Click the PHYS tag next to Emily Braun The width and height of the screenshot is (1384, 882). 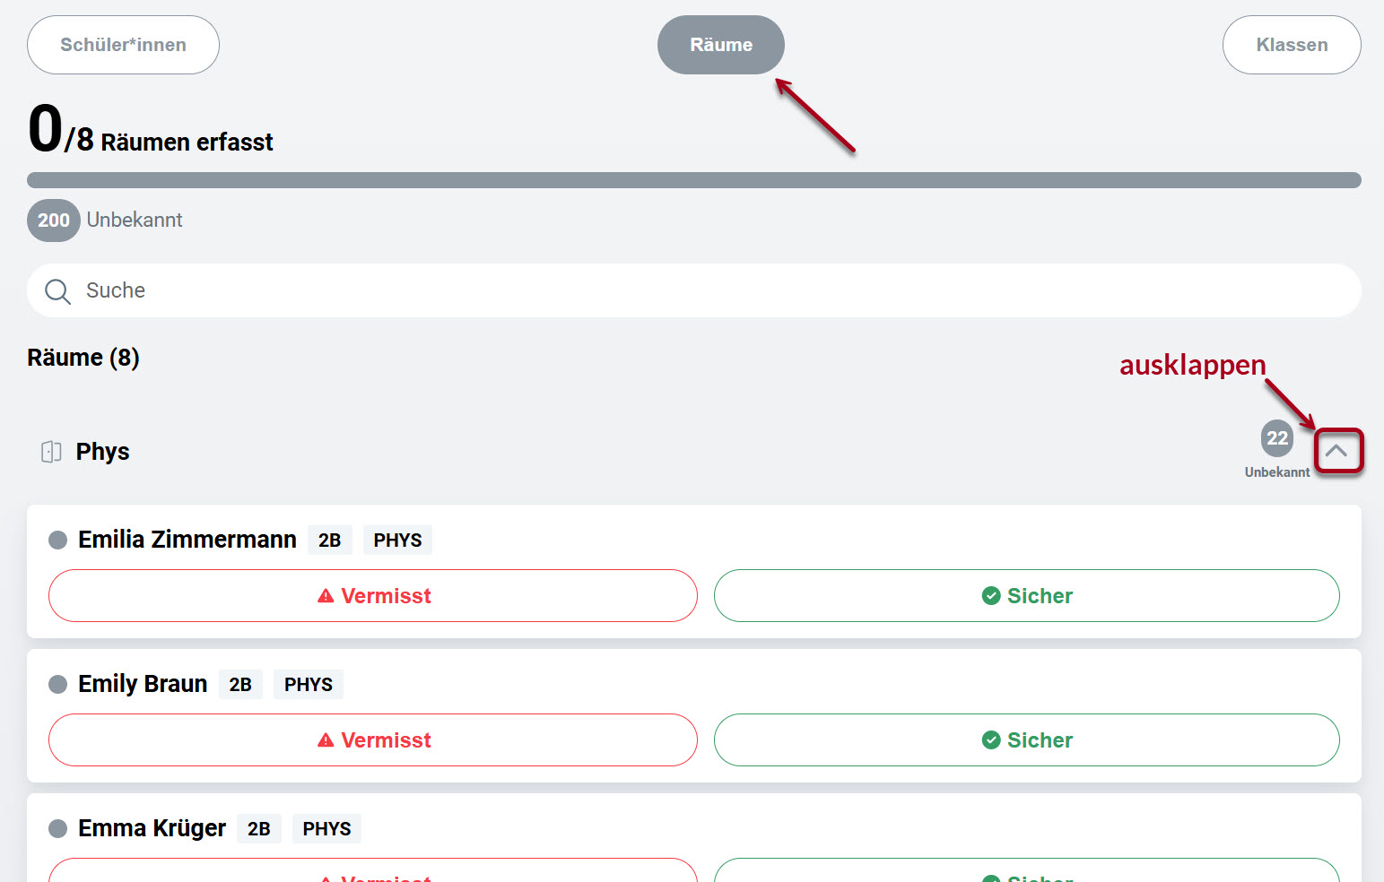[308, 685]
